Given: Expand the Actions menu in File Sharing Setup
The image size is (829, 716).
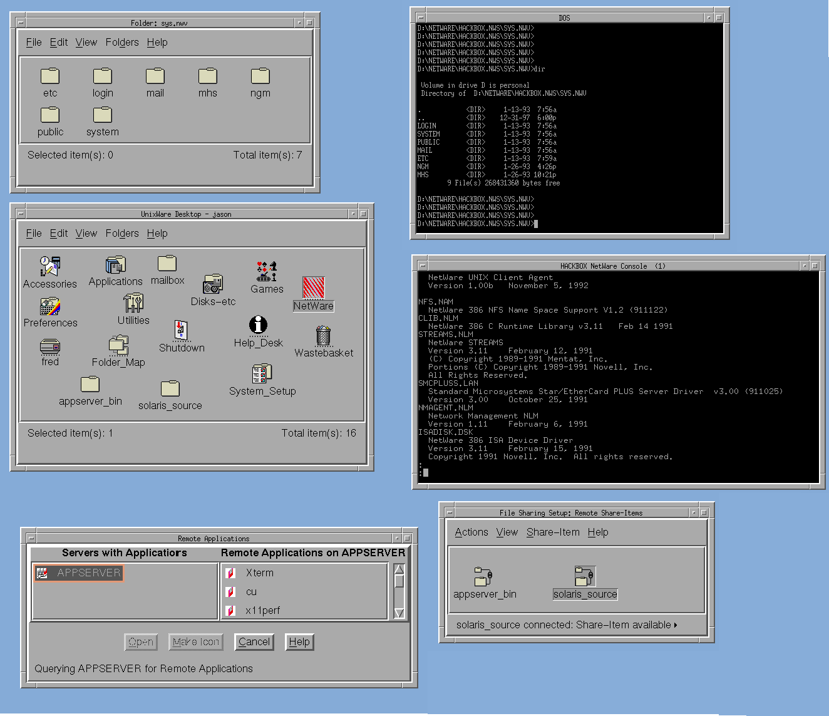Looking at the screenshot, I should tap(471, 532).
